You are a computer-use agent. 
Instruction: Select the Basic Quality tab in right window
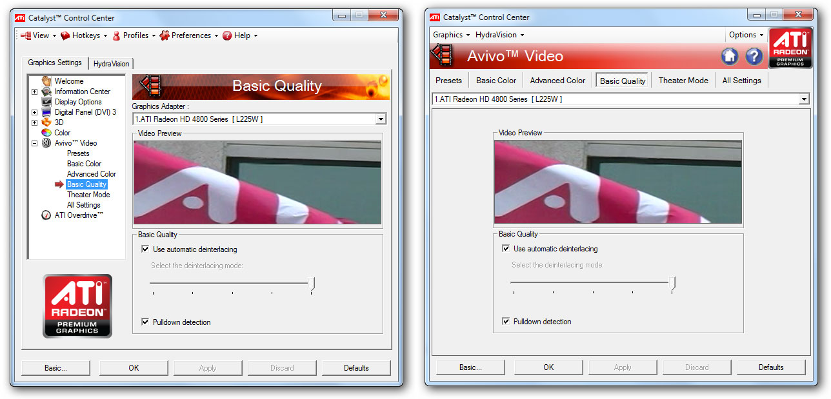pos(623,81)
